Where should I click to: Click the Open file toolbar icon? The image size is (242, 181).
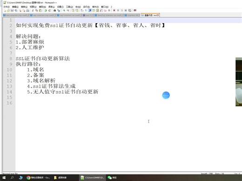pos(8,11)
